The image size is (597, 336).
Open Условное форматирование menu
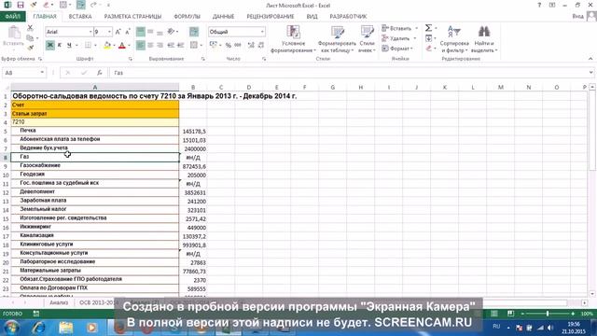[x=293, y=39]
